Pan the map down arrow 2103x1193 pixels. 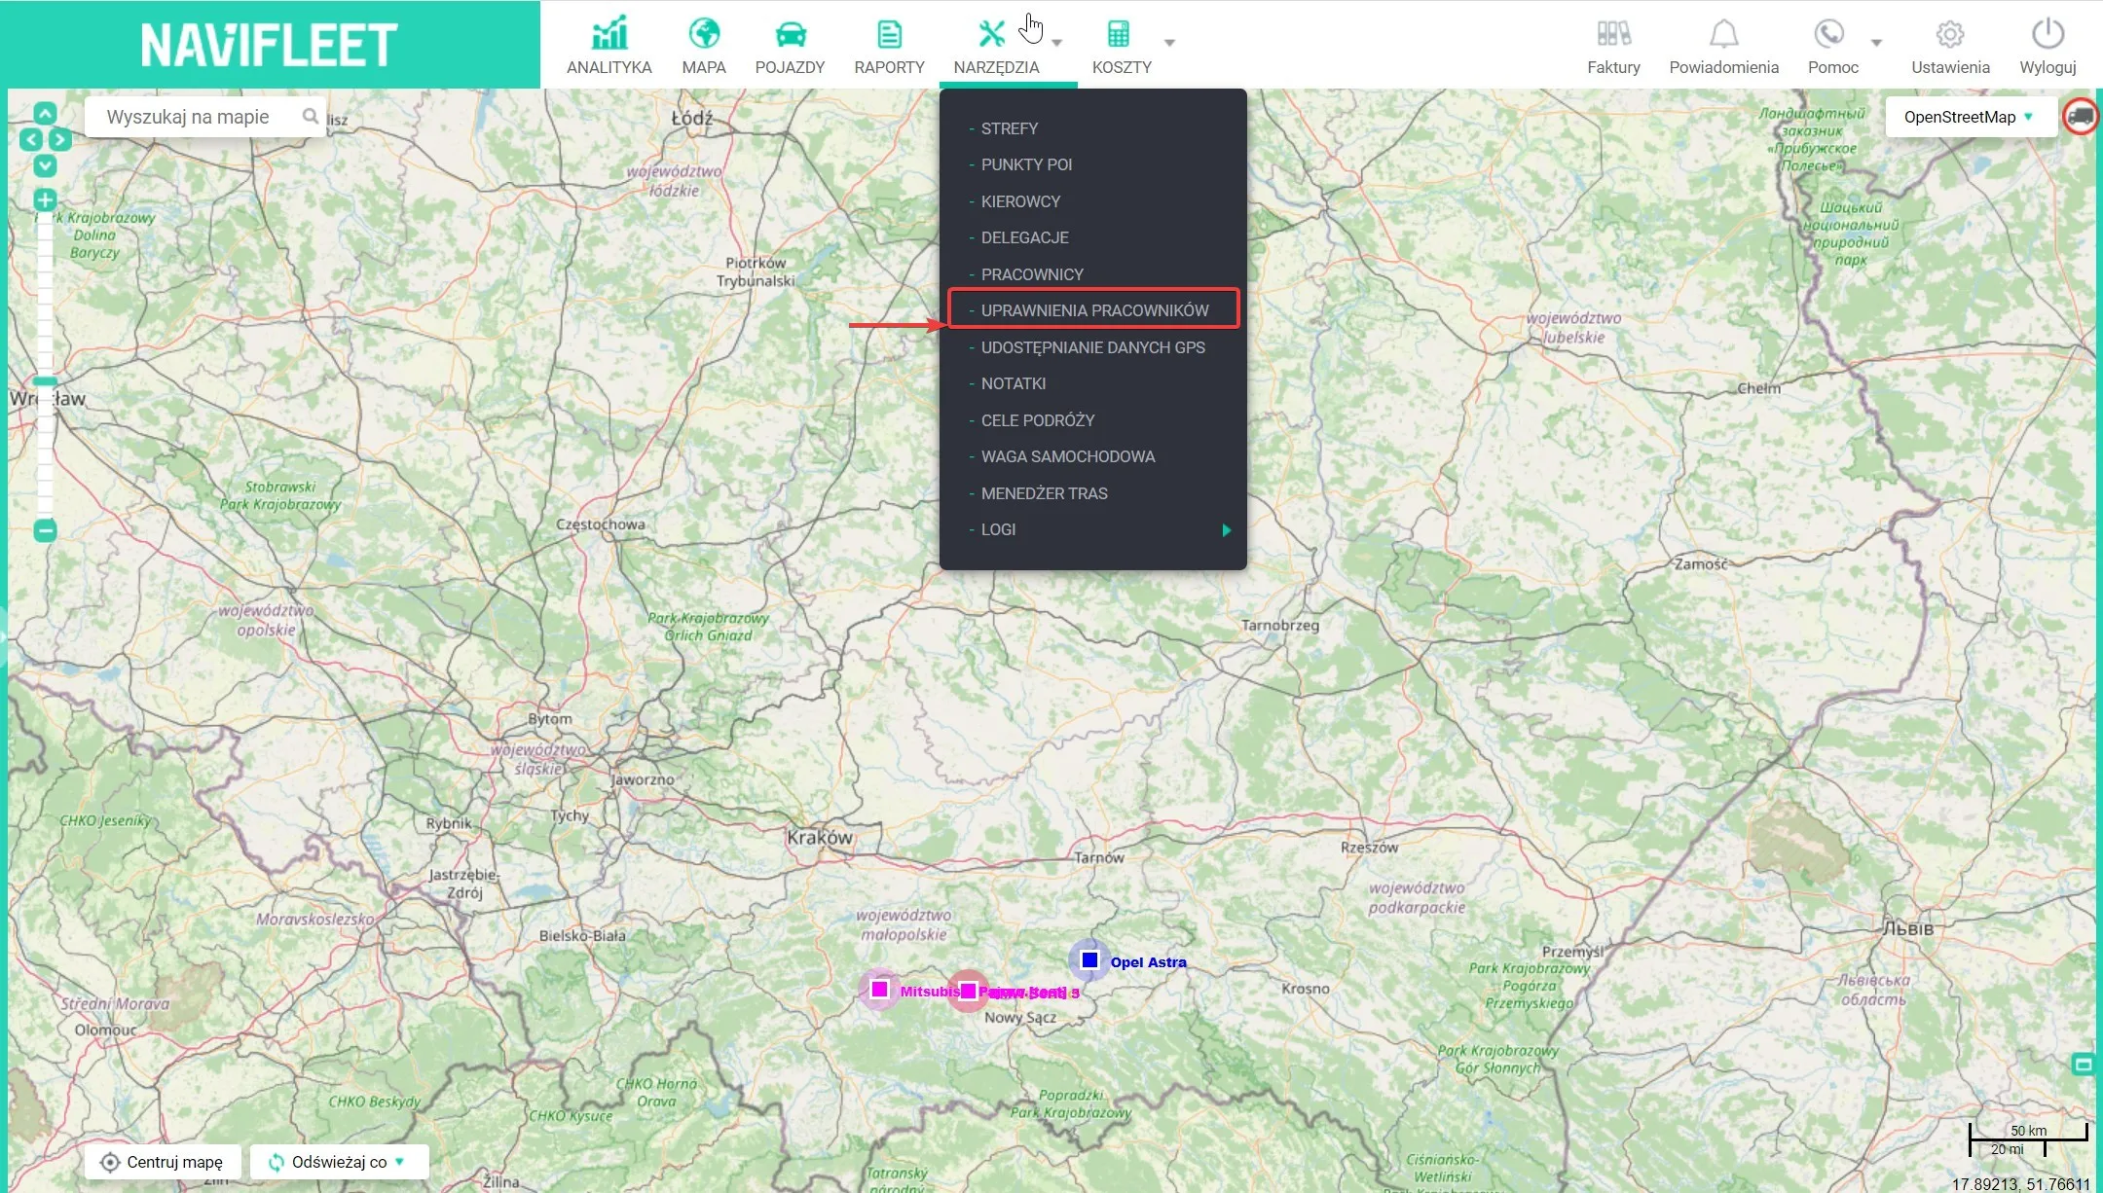[x=45, y=165]
